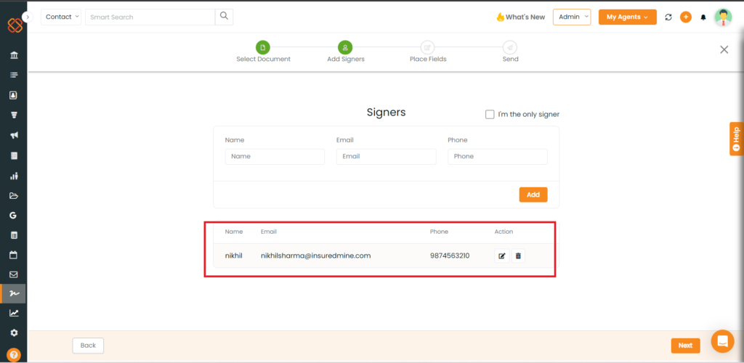Open the Contact search type dropdown
Image resolution: width=744 pixels, height=363 pixels.
61,17
